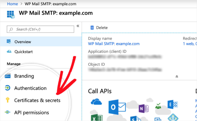This screenshot has width=197, height=121.
Task: Click the Call APIs heading
Action: (x=100, y=91)
